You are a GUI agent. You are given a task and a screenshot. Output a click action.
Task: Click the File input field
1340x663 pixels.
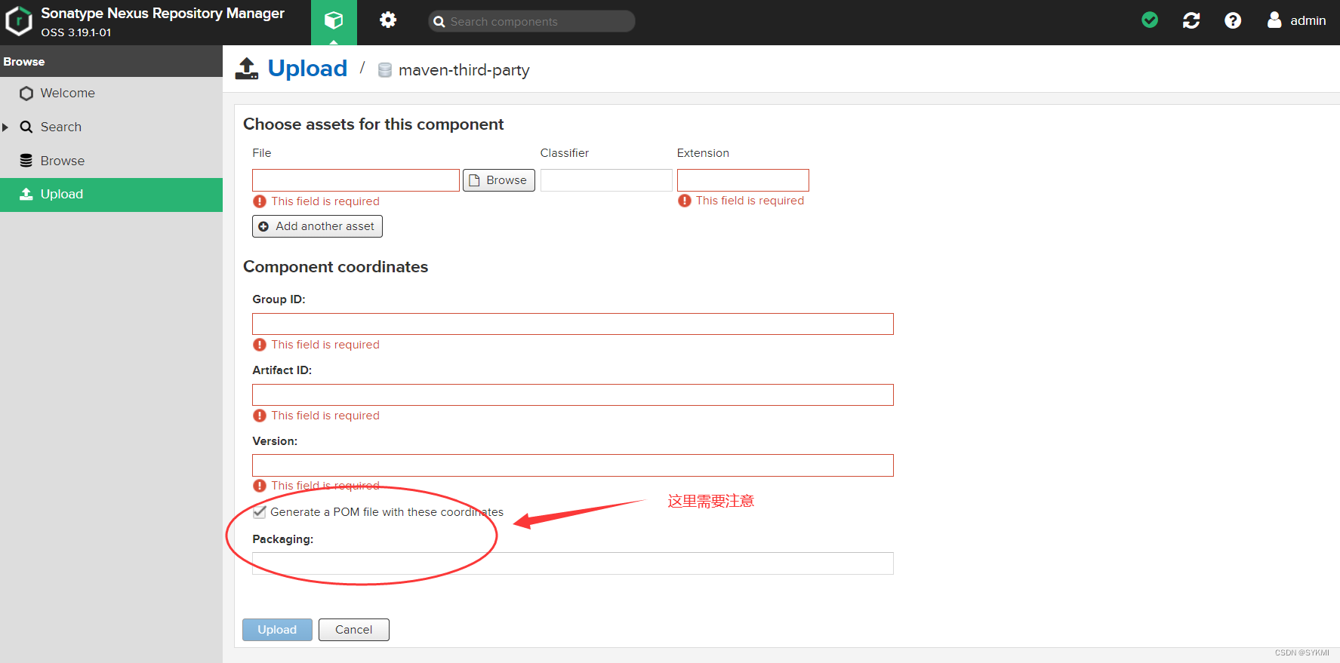coord(356,180)
